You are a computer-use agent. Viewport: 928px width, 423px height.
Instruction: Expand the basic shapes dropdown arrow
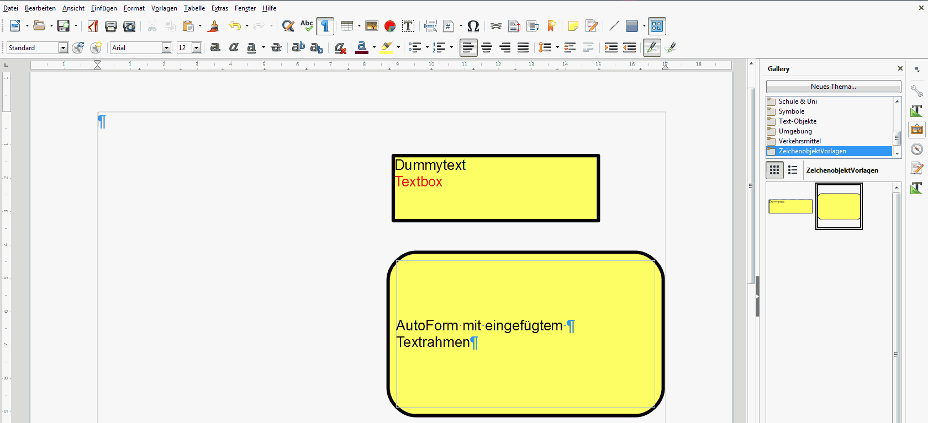tap(644, 26)
